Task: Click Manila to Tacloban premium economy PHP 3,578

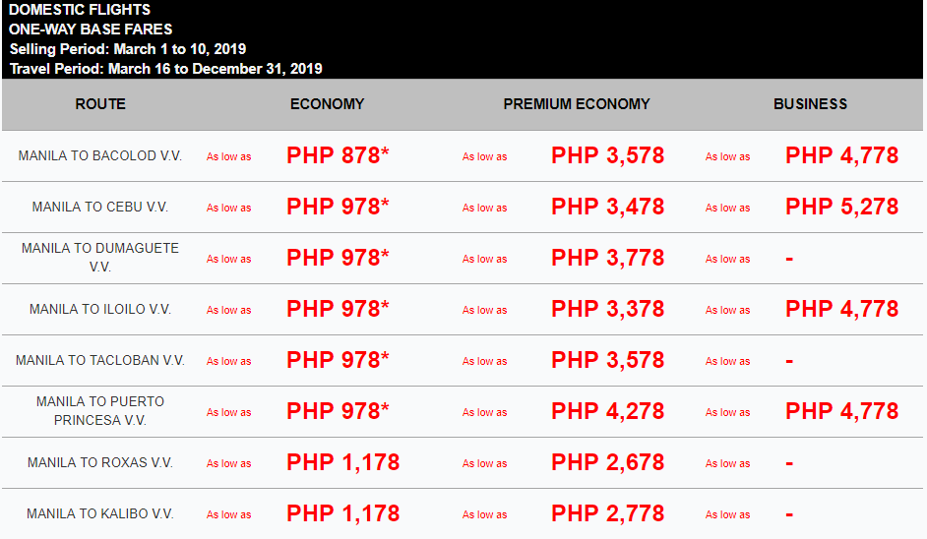Action: (x=607, y=360)
